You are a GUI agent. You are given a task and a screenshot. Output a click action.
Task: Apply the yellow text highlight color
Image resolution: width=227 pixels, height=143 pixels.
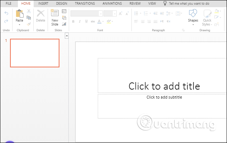(109, 22)
